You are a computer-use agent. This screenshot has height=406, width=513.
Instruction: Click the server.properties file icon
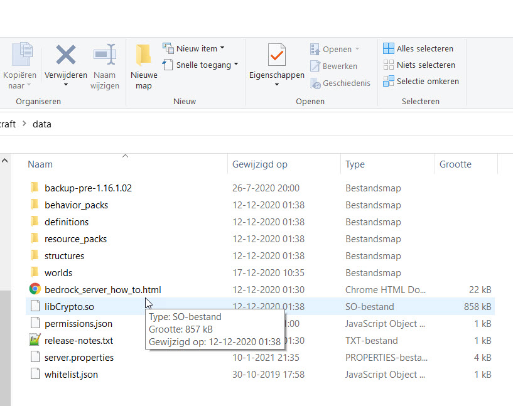(x=35, y=357)
